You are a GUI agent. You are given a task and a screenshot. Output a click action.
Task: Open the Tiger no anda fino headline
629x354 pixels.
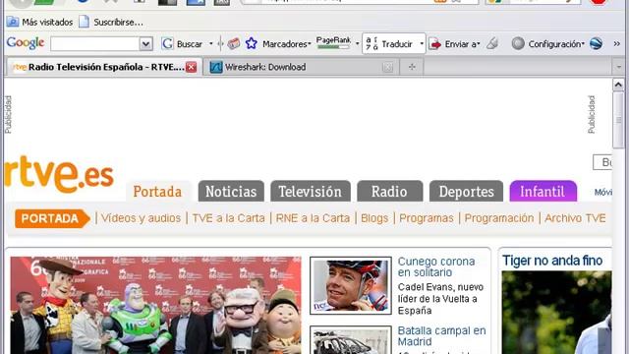[552, 261]
